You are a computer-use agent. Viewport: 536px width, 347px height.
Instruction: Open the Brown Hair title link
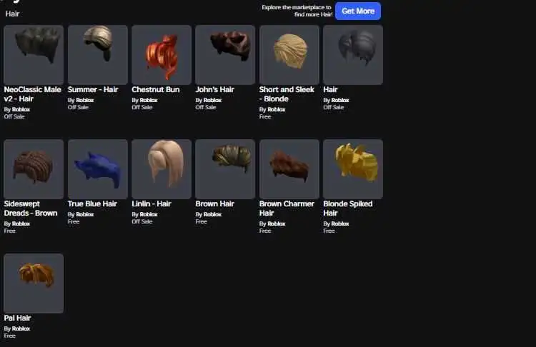point(214,204)
